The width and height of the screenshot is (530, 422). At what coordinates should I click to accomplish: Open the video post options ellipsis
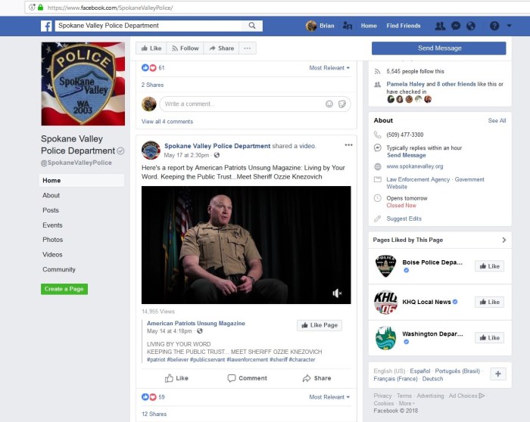coord(348,145)
